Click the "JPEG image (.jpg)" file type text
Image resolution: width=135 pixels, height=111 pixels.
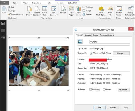click(x=96, y=49)
